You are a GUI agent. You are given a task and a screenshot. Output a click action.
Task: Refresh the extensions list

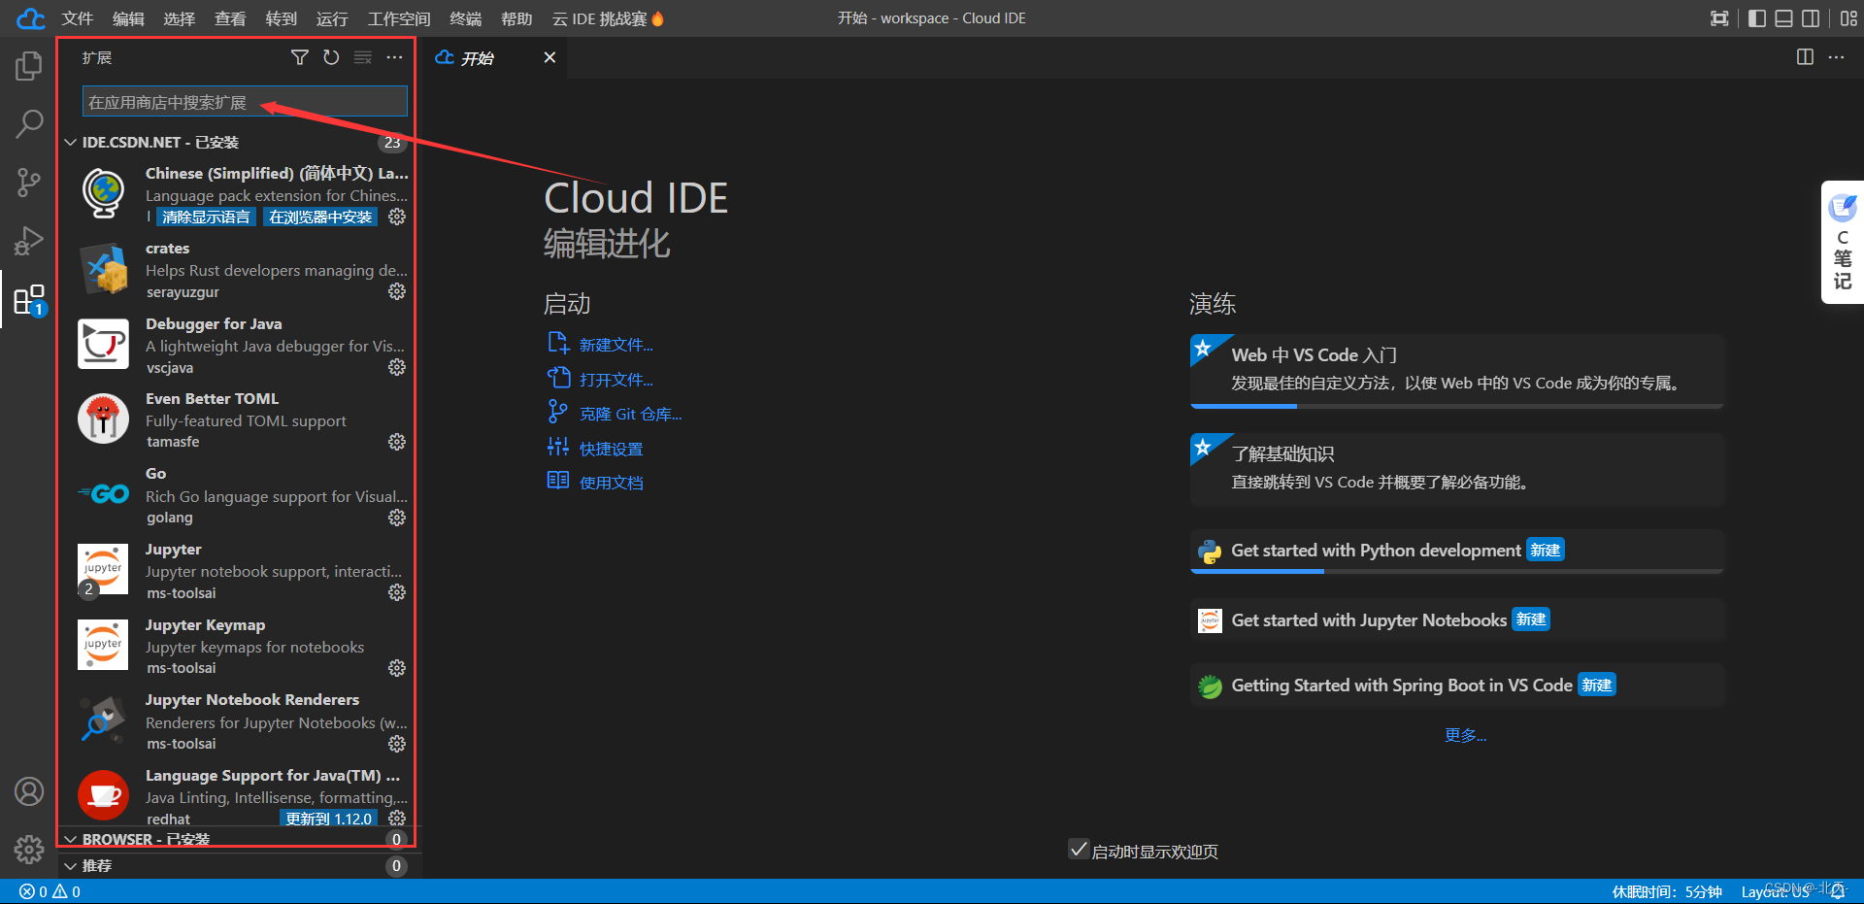pos(331,57)
